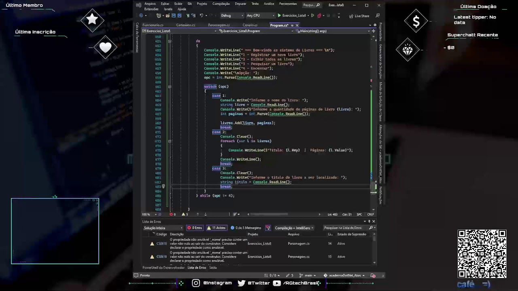Click the send feedback icon in the toolbar
This screenshot has width=518, height=291.
coord(378,16)
